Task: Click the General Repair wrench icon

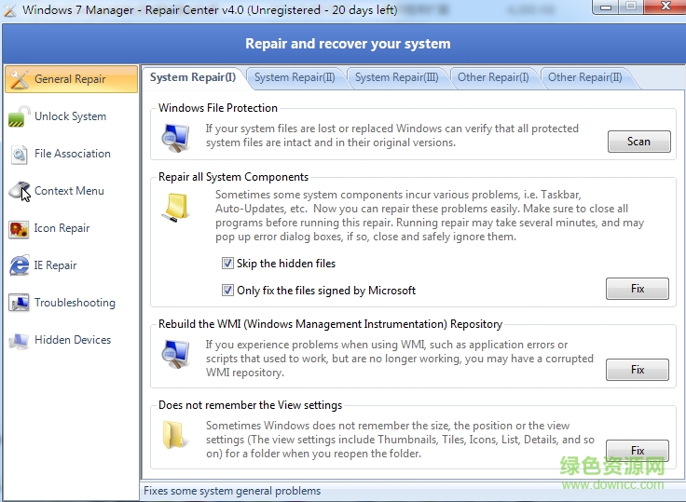Action: [x=20, y=79]
